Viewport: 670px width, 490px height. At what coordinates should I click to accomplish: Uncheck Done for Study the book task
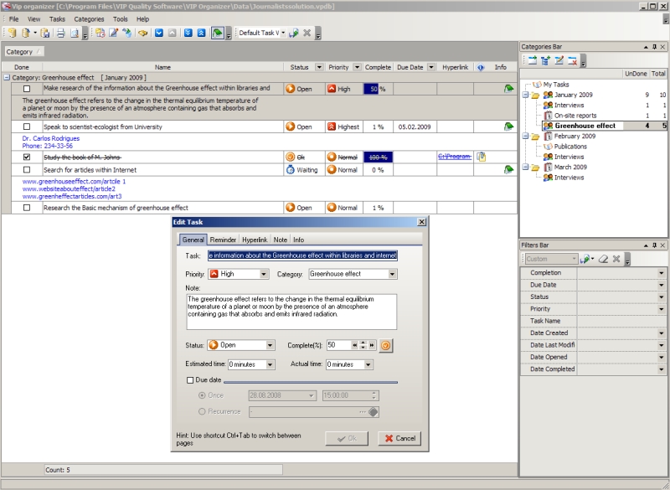point(27,157)
